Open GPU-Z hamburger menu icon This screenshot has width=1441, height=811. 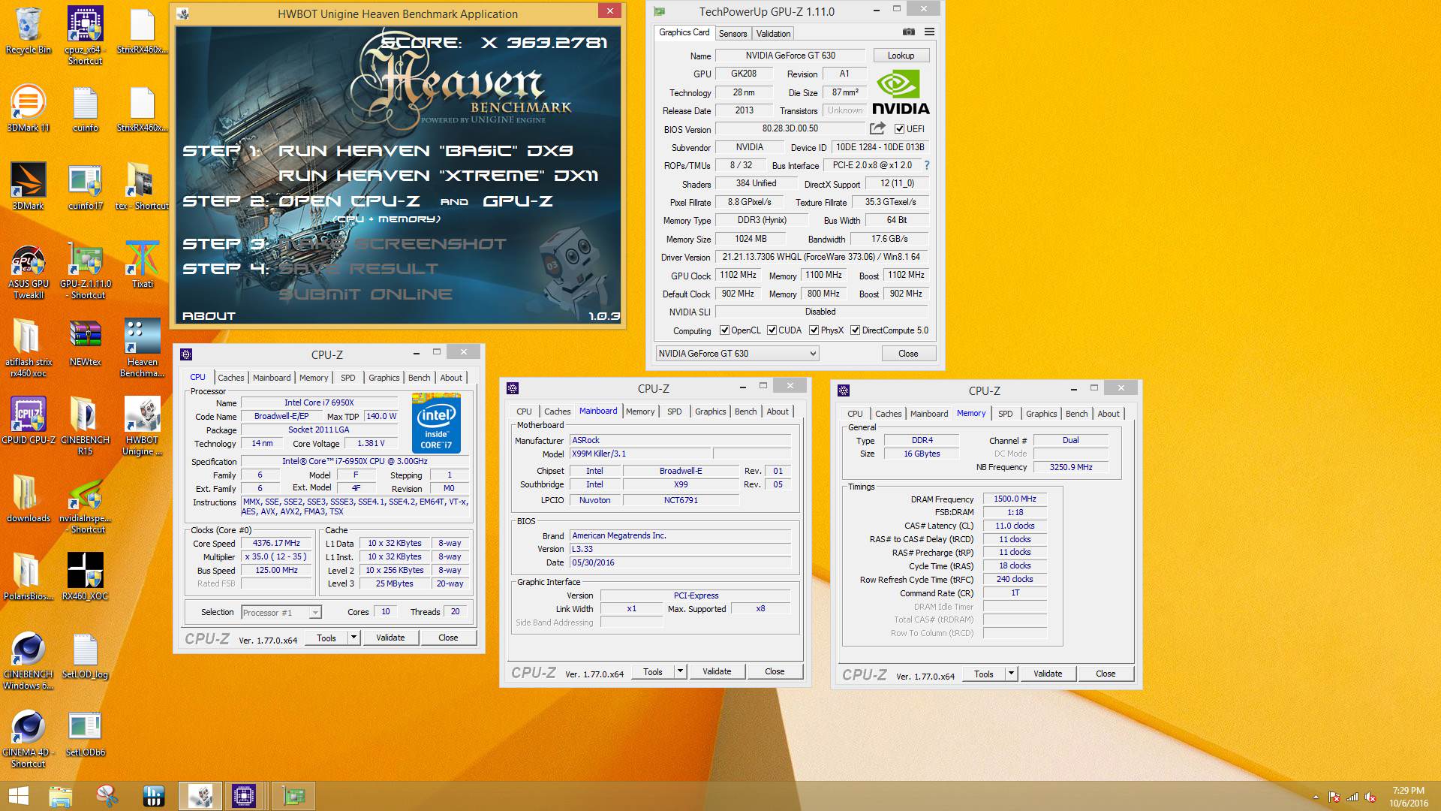pyautogui.click(x=929, y=32)
